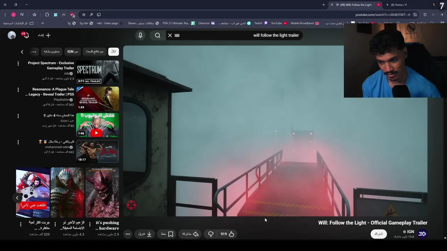Screen dimensions: 447x251
Task: Like the video with 919 likes
Action: [227, 234]
